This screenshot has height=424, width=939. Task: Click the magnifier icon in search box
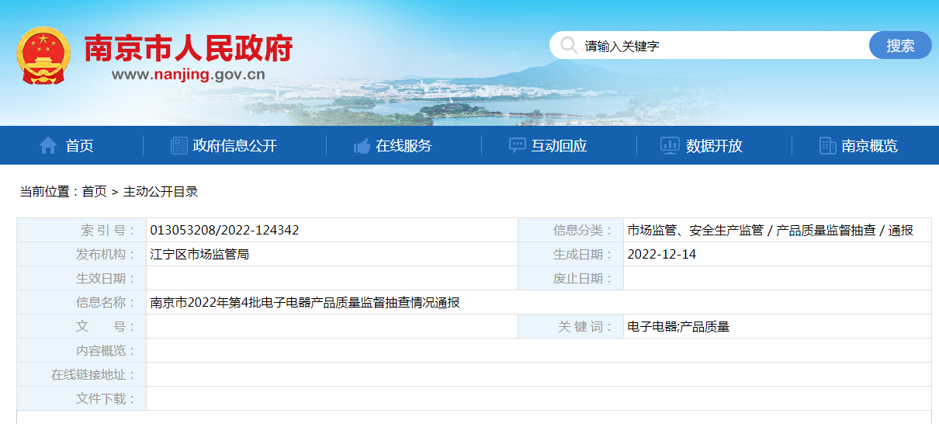point(570,45)
